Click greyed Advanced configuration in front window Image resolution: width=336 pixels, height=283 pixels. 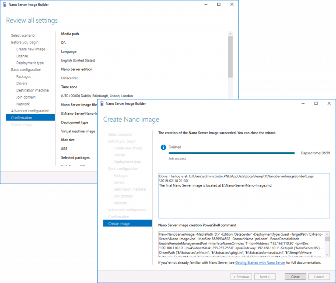[x=127, y=210]
